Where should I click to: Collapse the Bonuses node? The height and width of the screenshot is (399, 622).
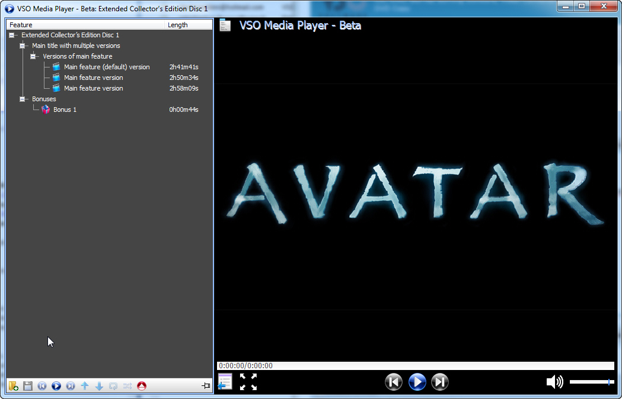click(x=23, y=99)
